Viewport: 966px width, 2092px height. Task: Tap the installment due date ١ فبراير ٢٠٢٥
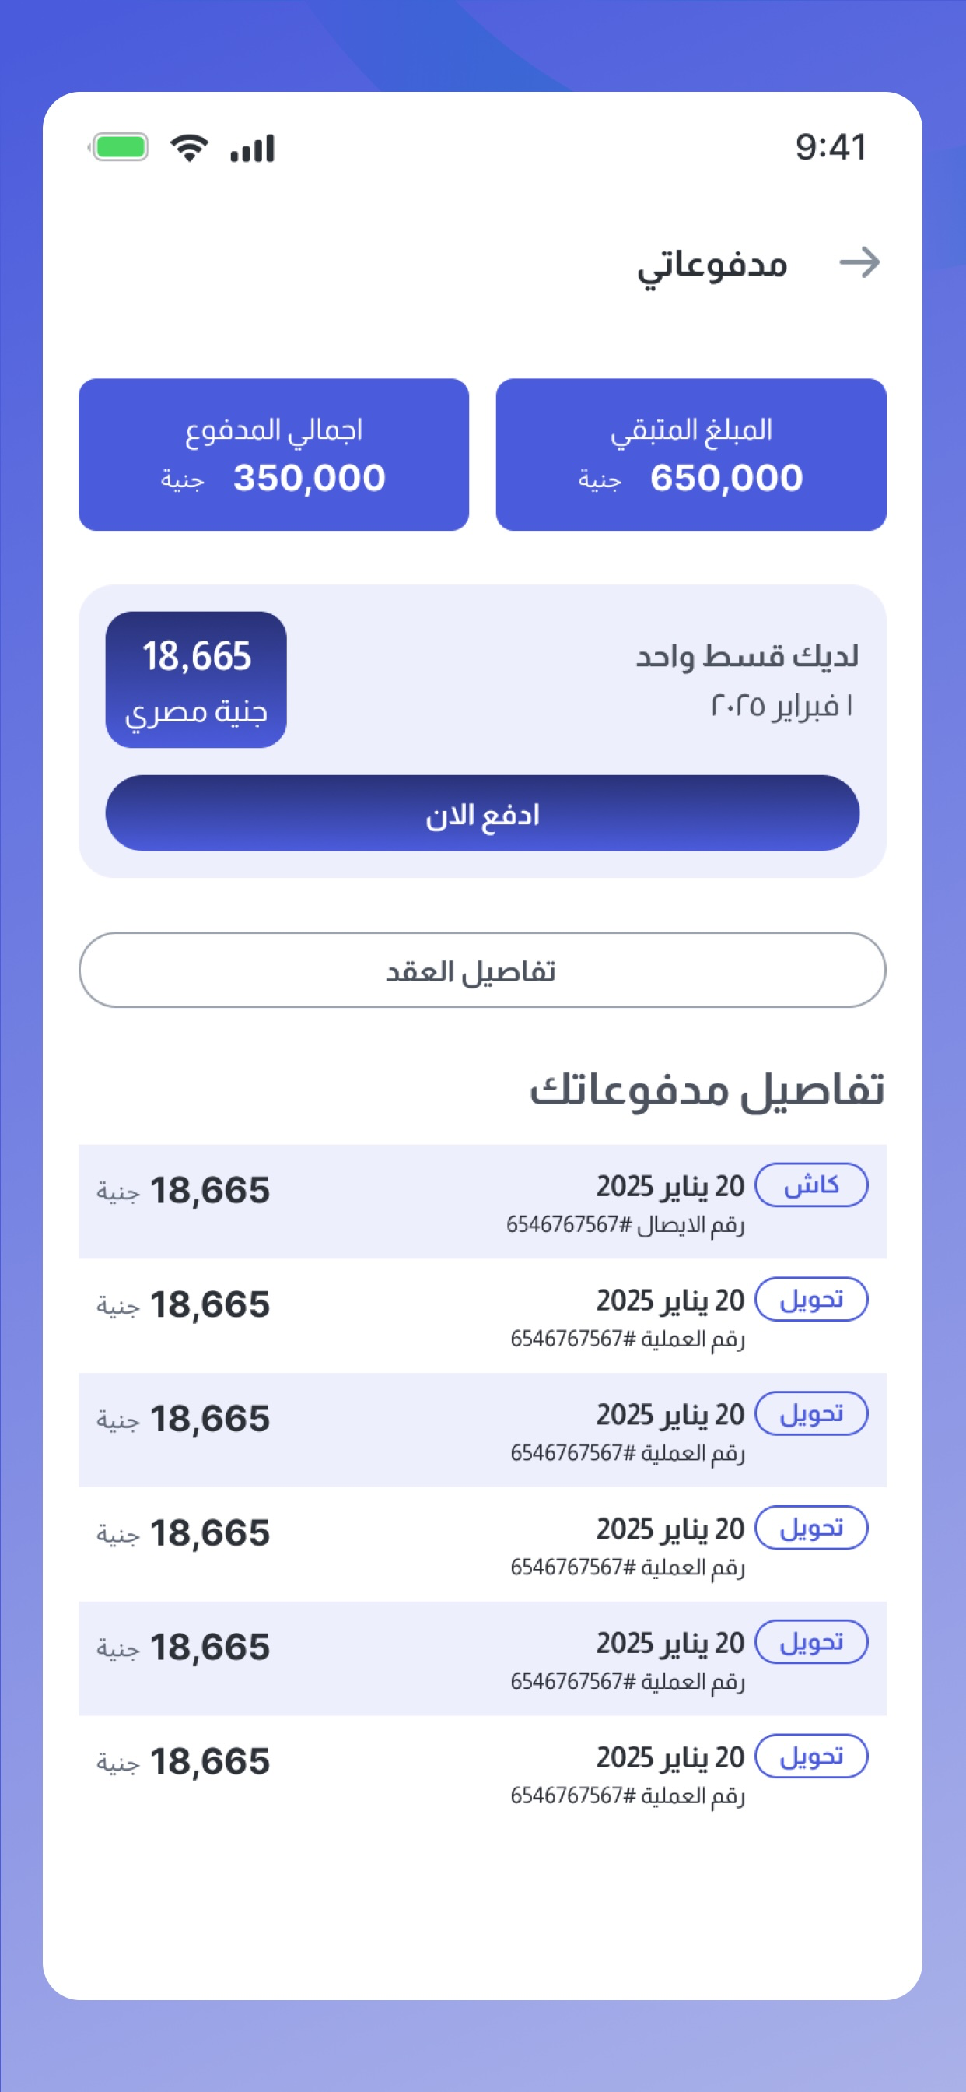[782, 705]
